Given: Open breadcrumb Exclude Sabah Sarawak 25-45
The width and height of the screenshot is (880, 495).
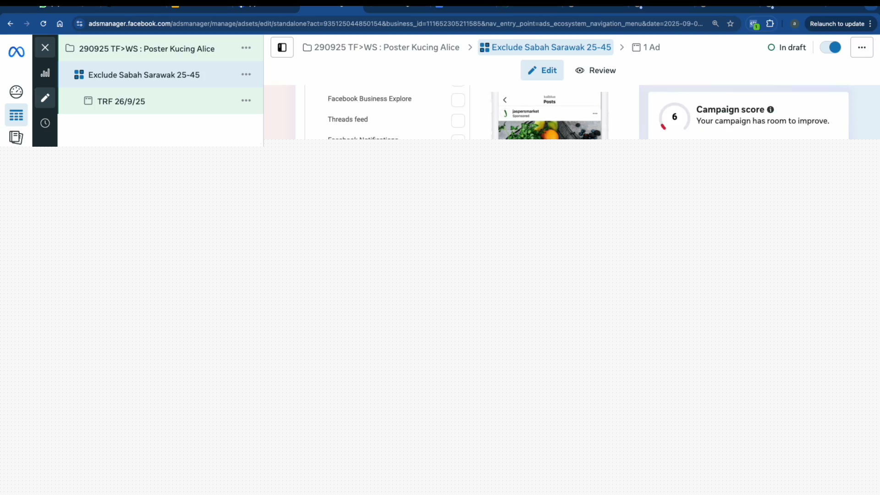Looking at the screenshot, I should click(x=545, y=47).
